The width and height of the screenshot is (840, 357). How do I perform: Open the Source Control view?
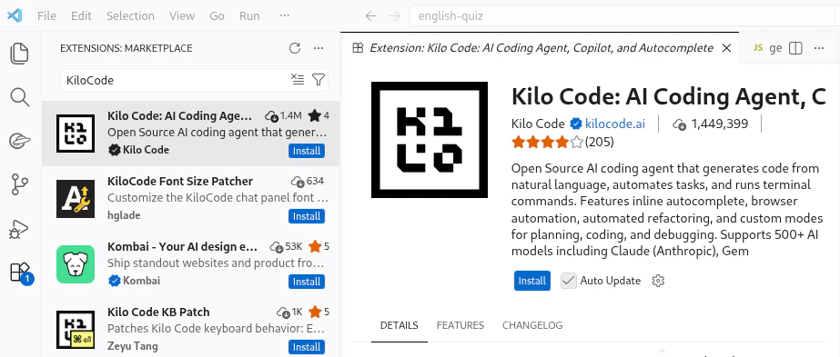click(20, 185)
